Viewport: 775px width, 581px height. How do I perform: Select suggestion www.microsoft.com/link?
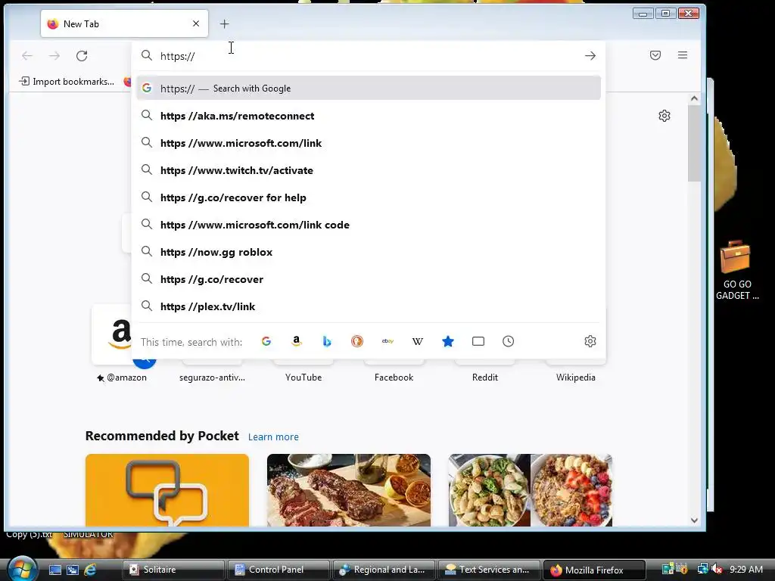click(369, 143)
